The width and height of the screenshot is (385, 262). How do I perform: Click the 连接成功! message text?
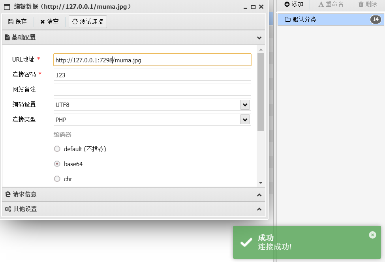point(275,247)
